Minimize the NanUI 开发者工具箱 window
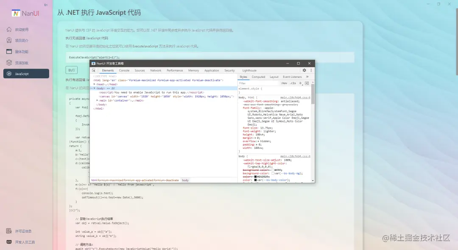458x250 pixels. [288, 63]
